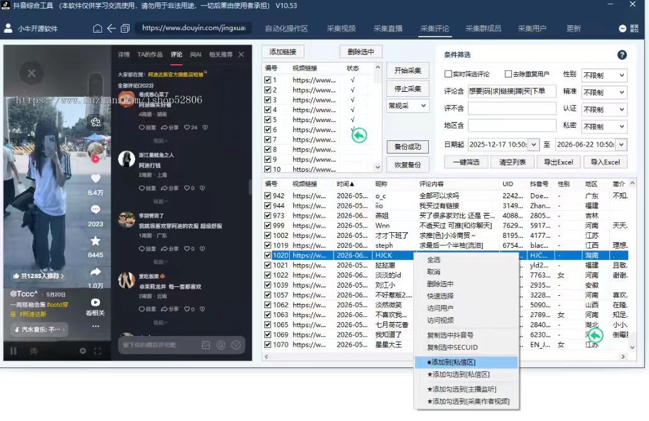649x421 pixels.
Task: Click the comment table scroll down arrow
Action: pyautogui.click(x=632, y=347)
